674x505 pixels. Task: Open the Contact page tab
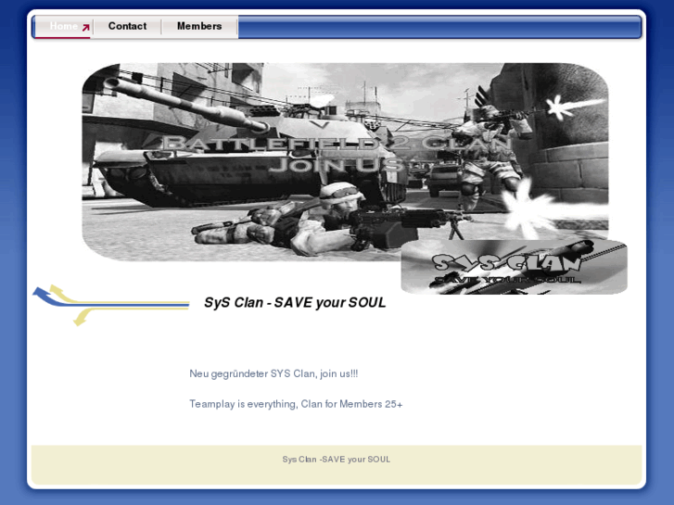[x=127, y=27]
